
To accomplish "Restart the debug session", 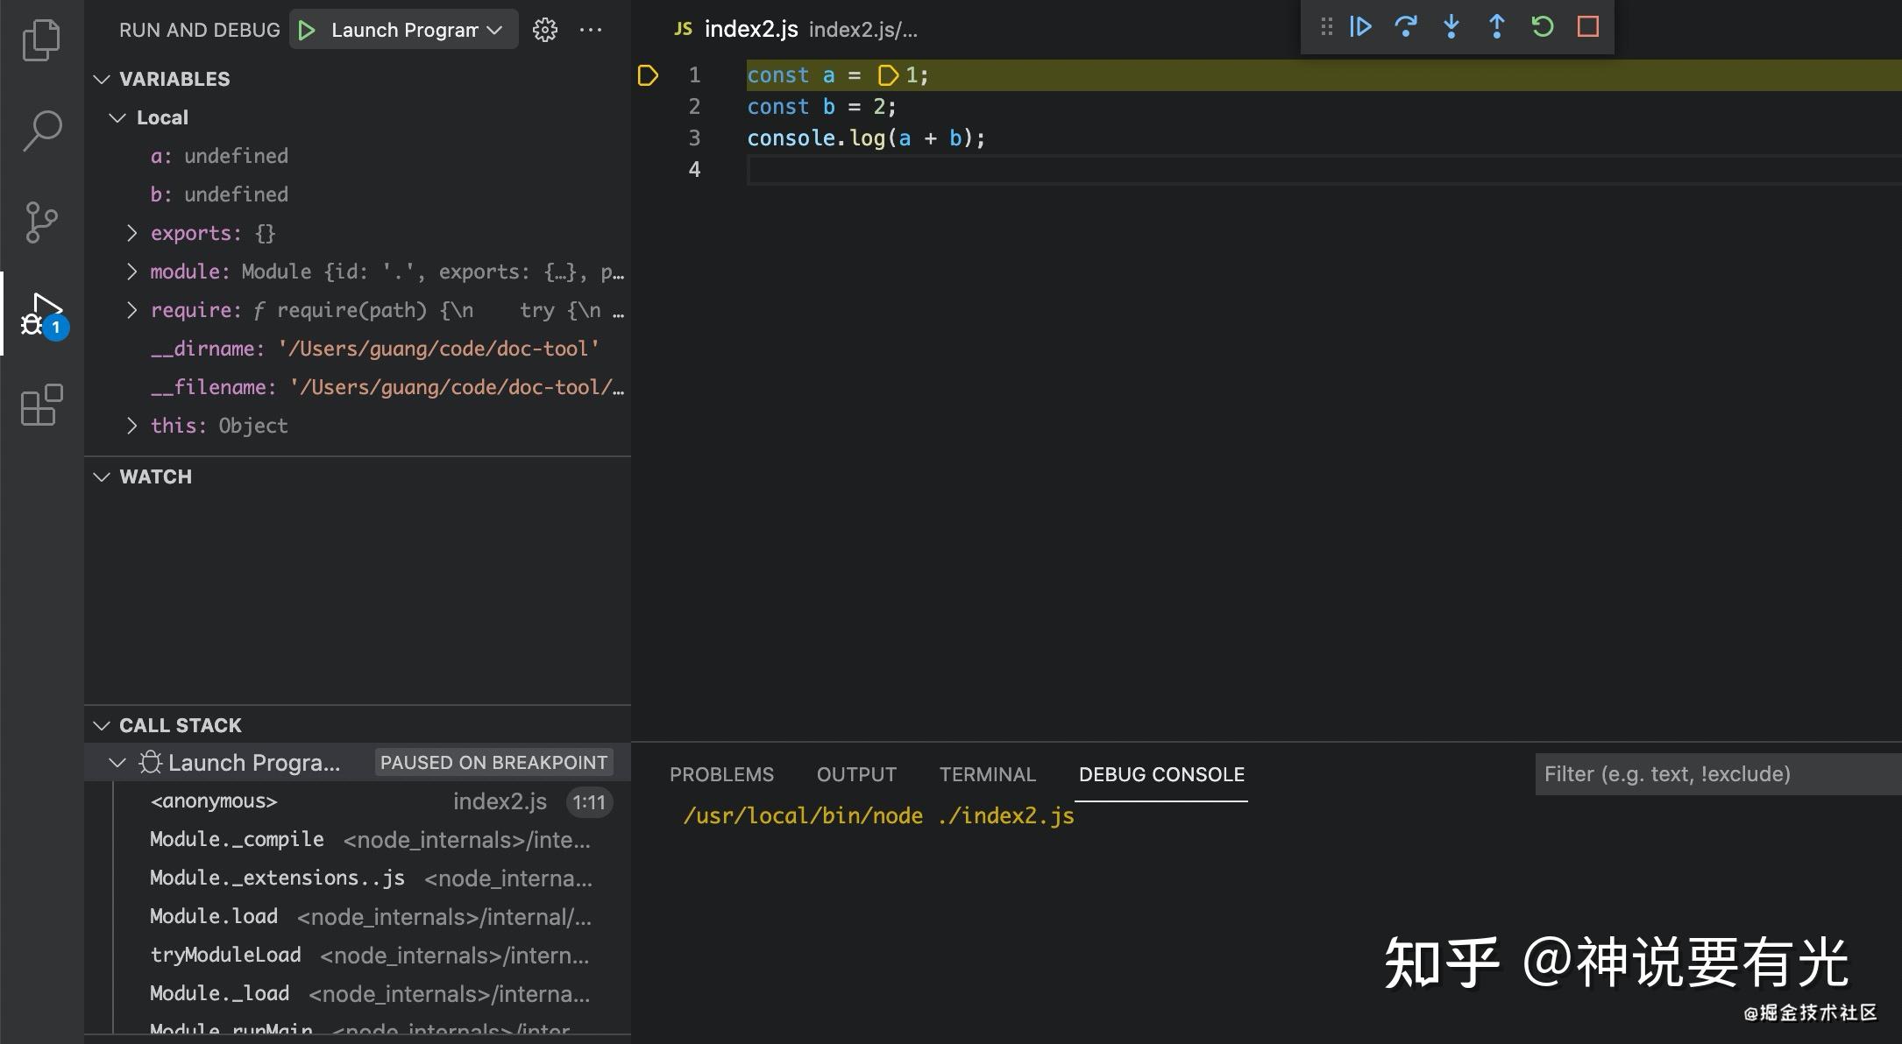I will (1543, 26).
